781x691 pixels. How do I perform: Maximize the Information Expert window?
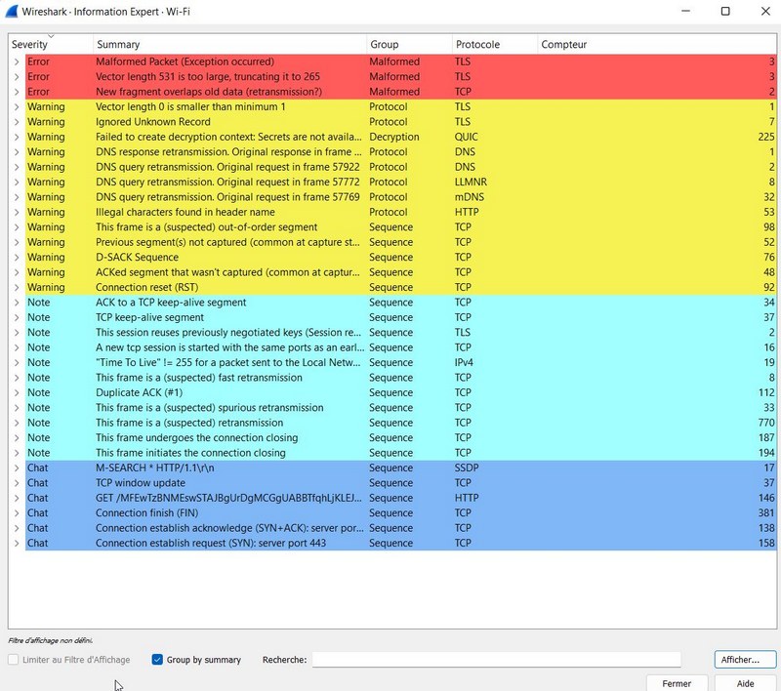point(725,11)
